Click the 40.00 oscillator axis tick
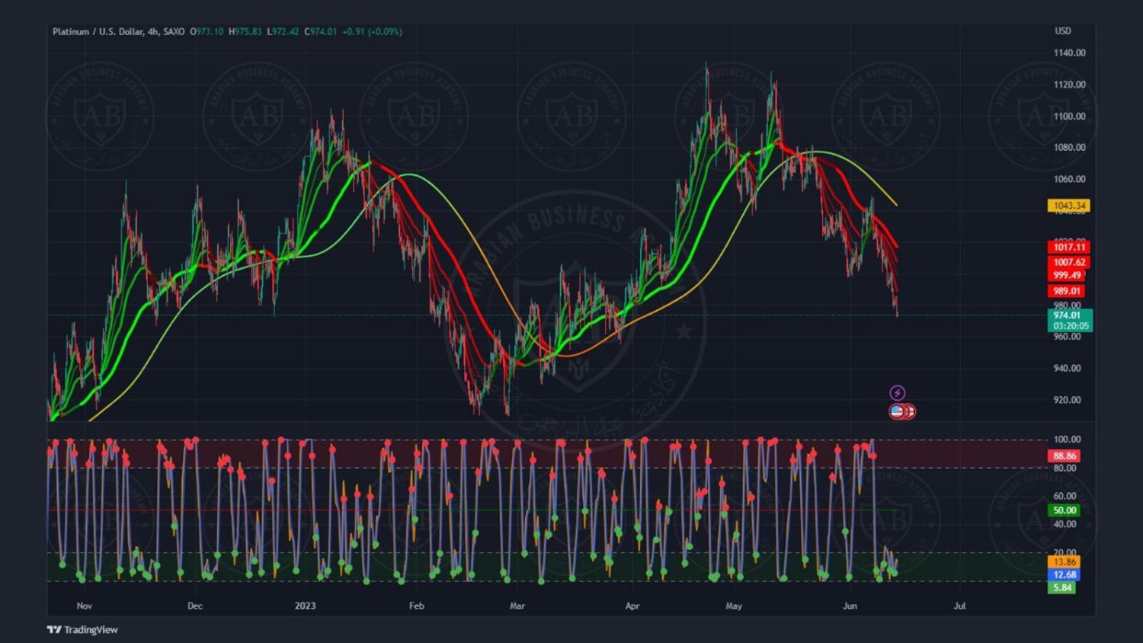This screenshot has height=643, width=1143. pos(1065,524)
